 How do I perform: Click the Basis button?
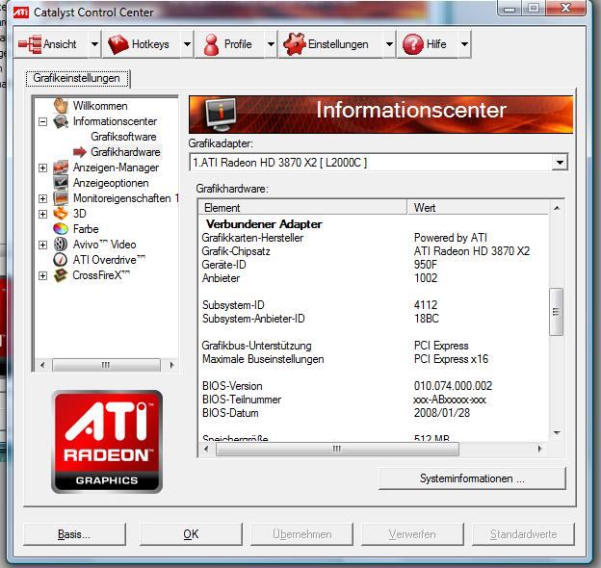(74, 534)
